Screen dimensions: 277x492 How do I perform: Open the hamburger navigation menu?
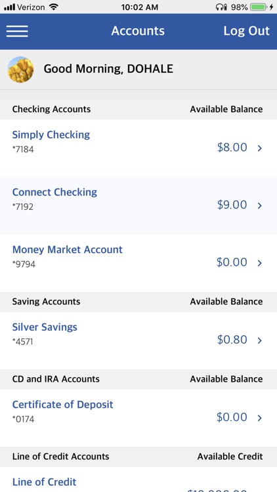17,31
